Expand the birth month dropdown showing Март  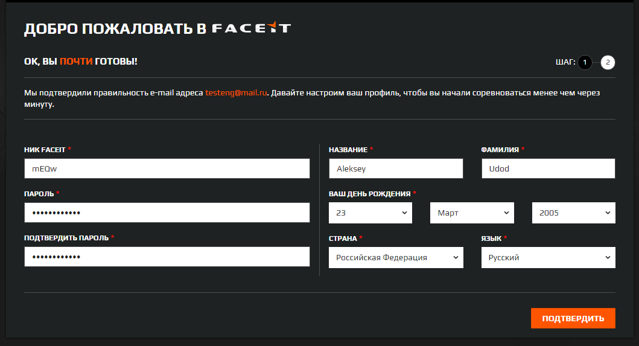(471, 213)
